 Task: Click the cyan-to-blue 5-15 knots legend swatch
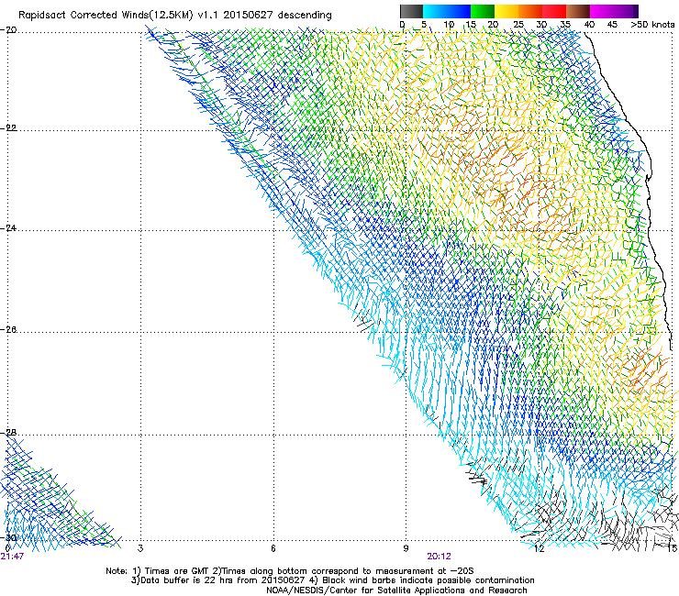click(x=447, y=11)
